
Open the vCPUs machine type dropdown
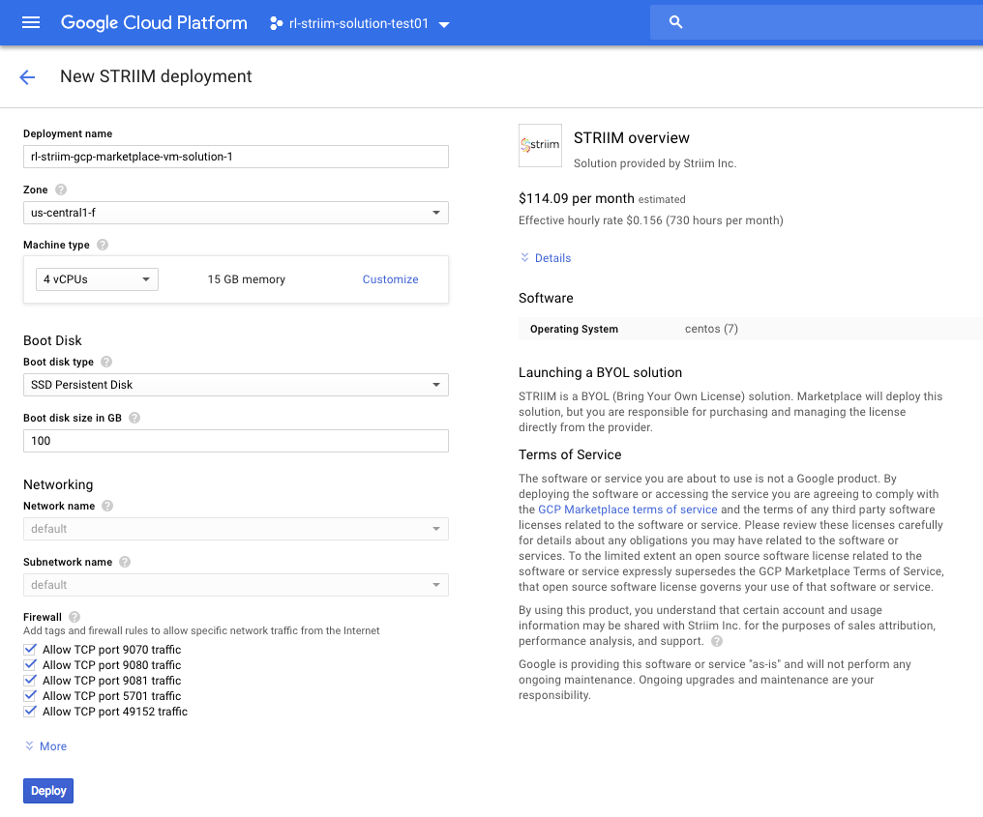pos(97,279)
